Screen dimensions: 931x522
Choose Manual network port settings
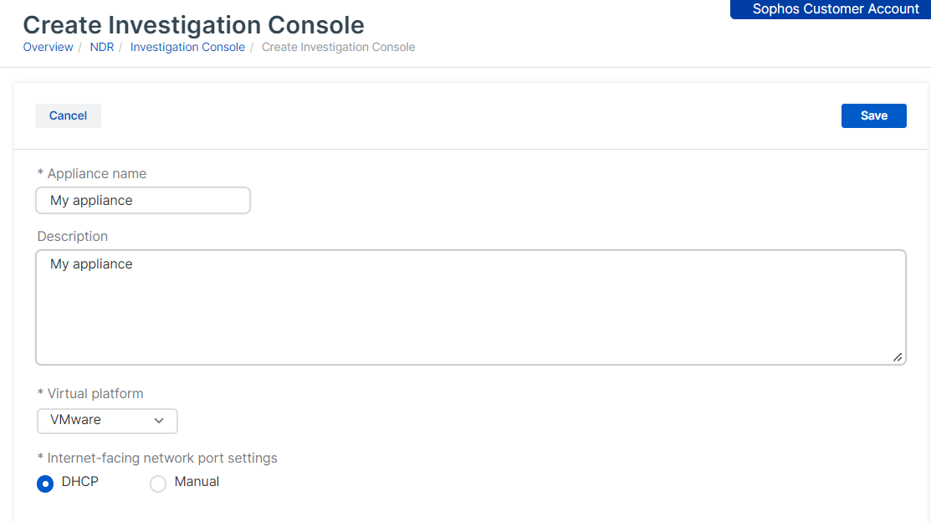pos(158,484)
